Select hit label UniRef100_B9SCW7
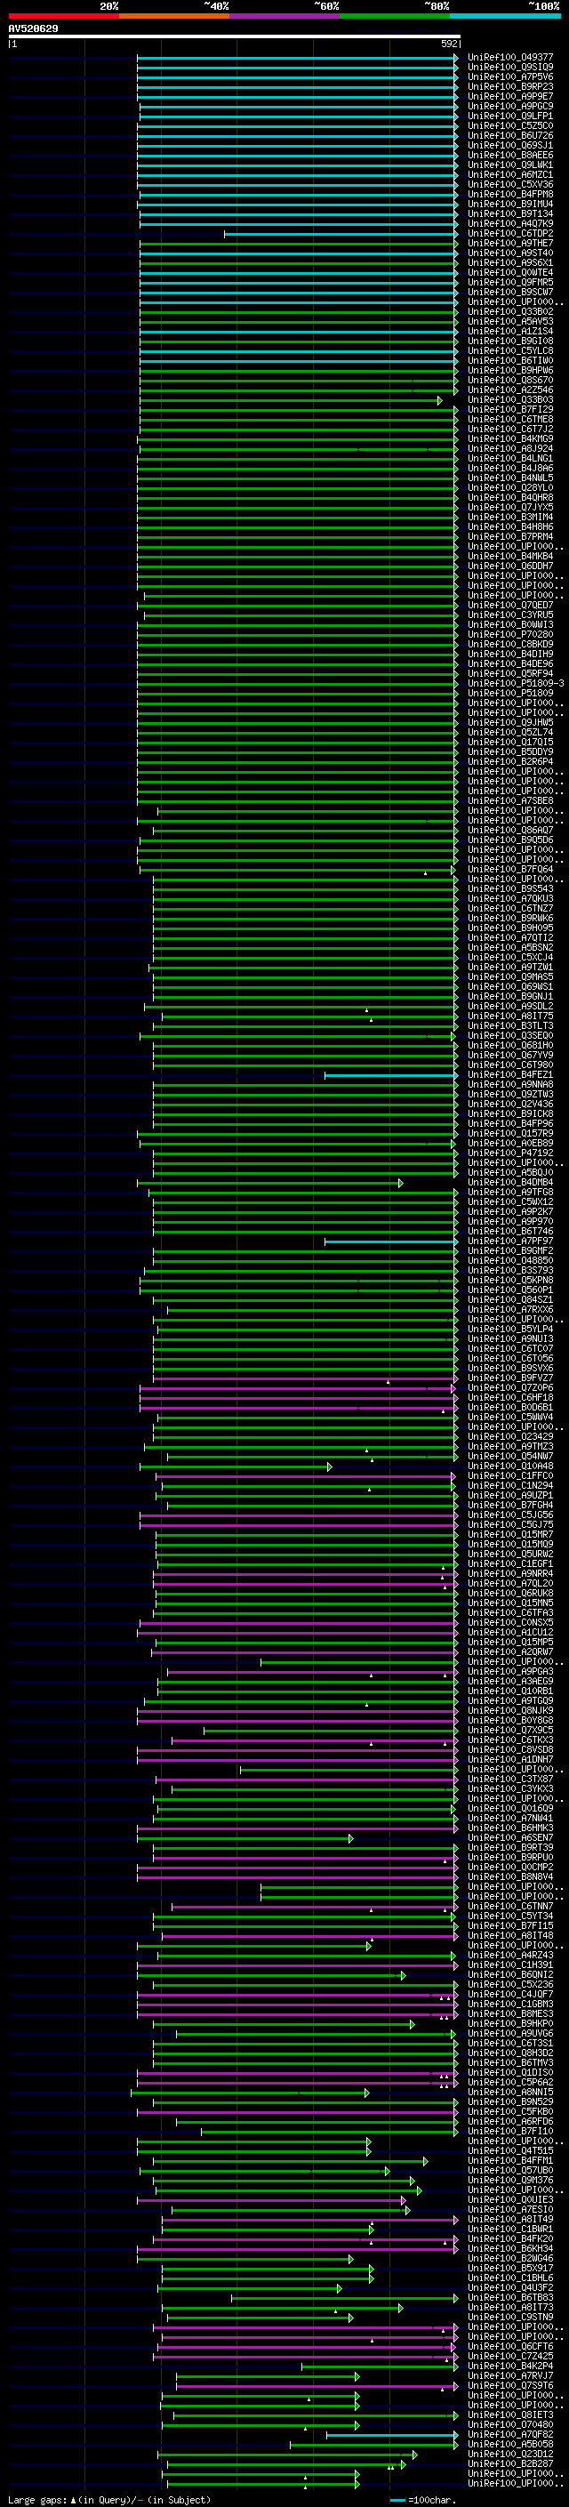This screenshot has height=2507, width=569. click(x=510, y=292)
